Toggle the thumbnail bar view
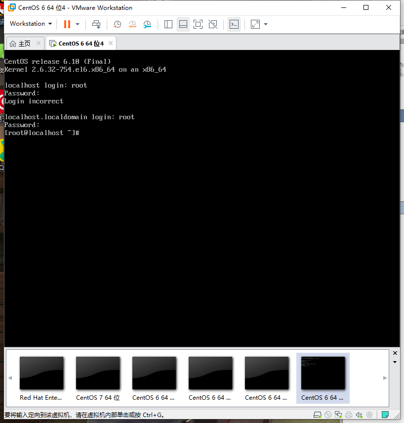Viewport: 404px width, 423px height. pos(183,24)
